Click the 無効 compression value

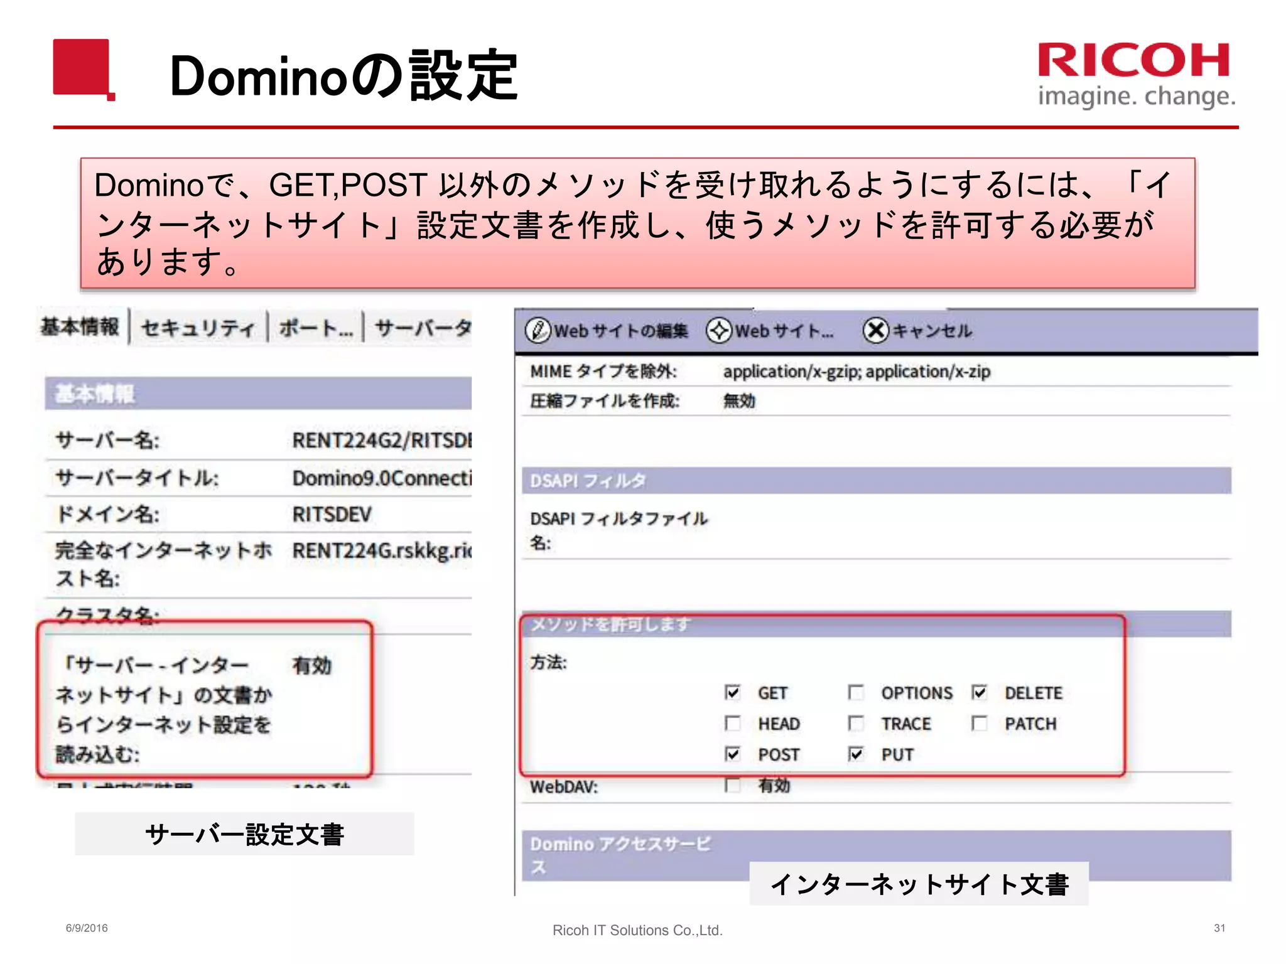tap(739, 401)
